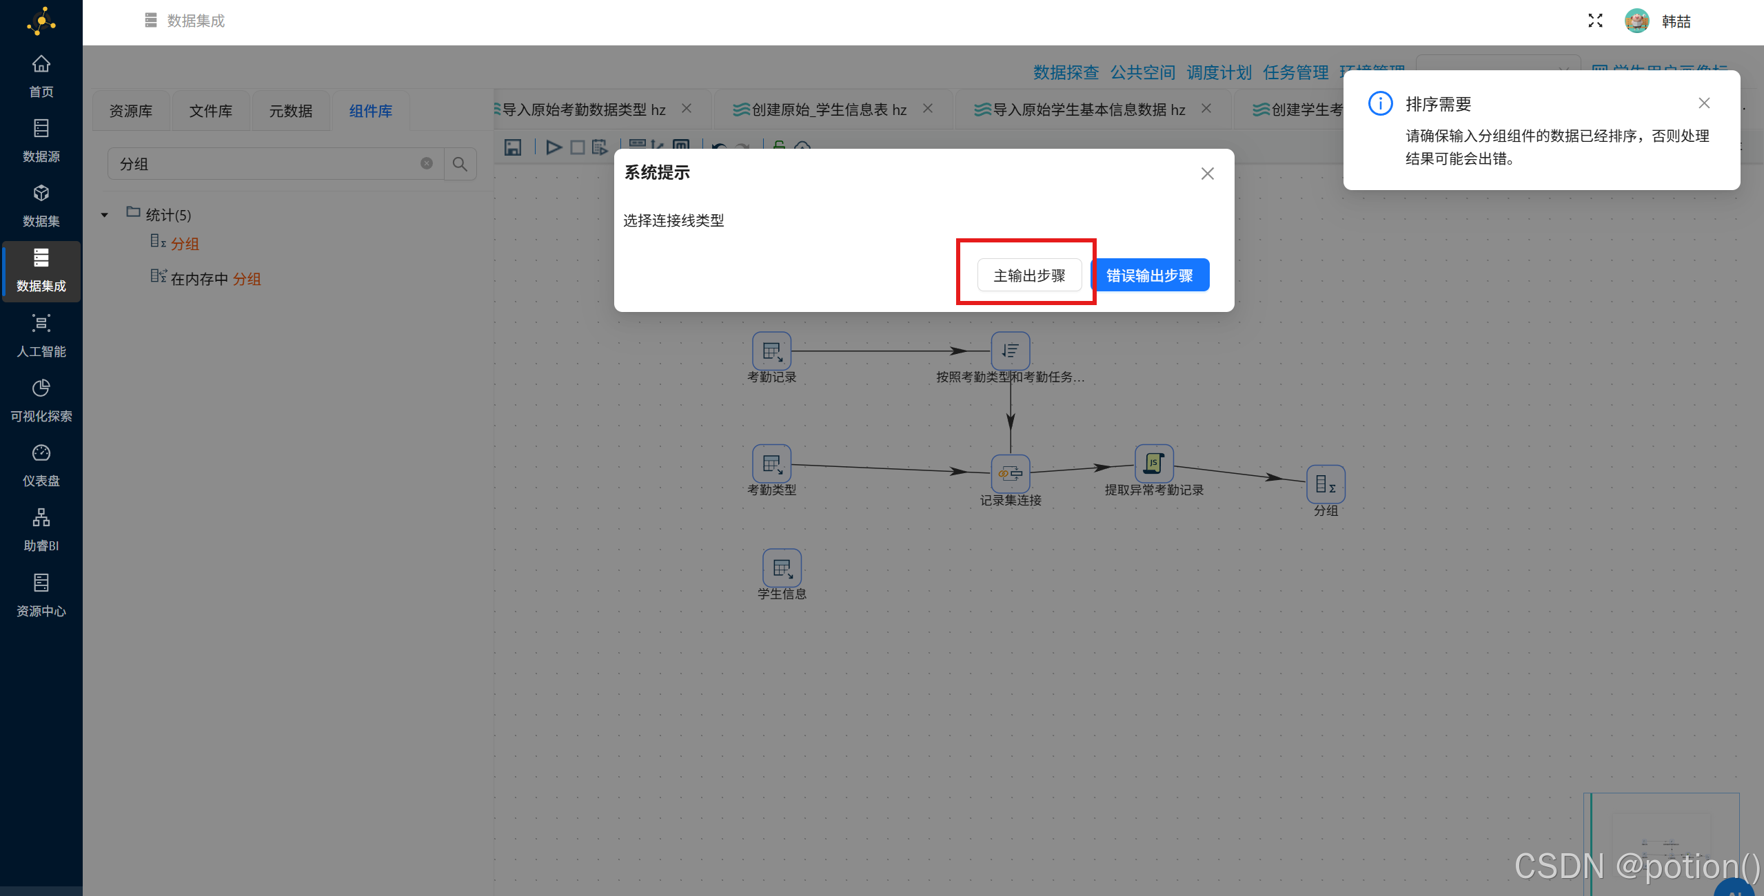Select the 记录集连接 node on canvas

coord(1011,474)
